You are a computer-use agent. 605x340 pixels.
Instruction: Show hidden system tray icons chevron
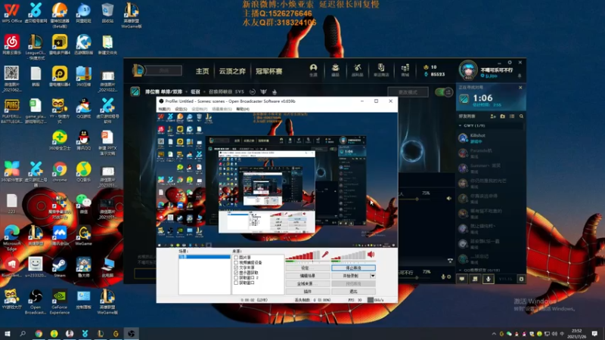tap(494, 334)
